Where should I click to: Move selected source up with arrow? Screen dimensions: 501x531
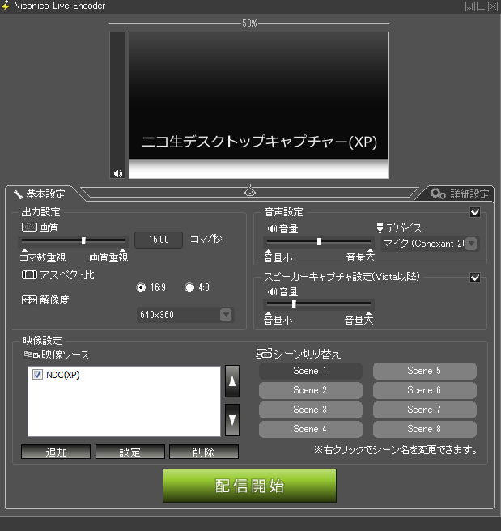click(x=232, y=381)
